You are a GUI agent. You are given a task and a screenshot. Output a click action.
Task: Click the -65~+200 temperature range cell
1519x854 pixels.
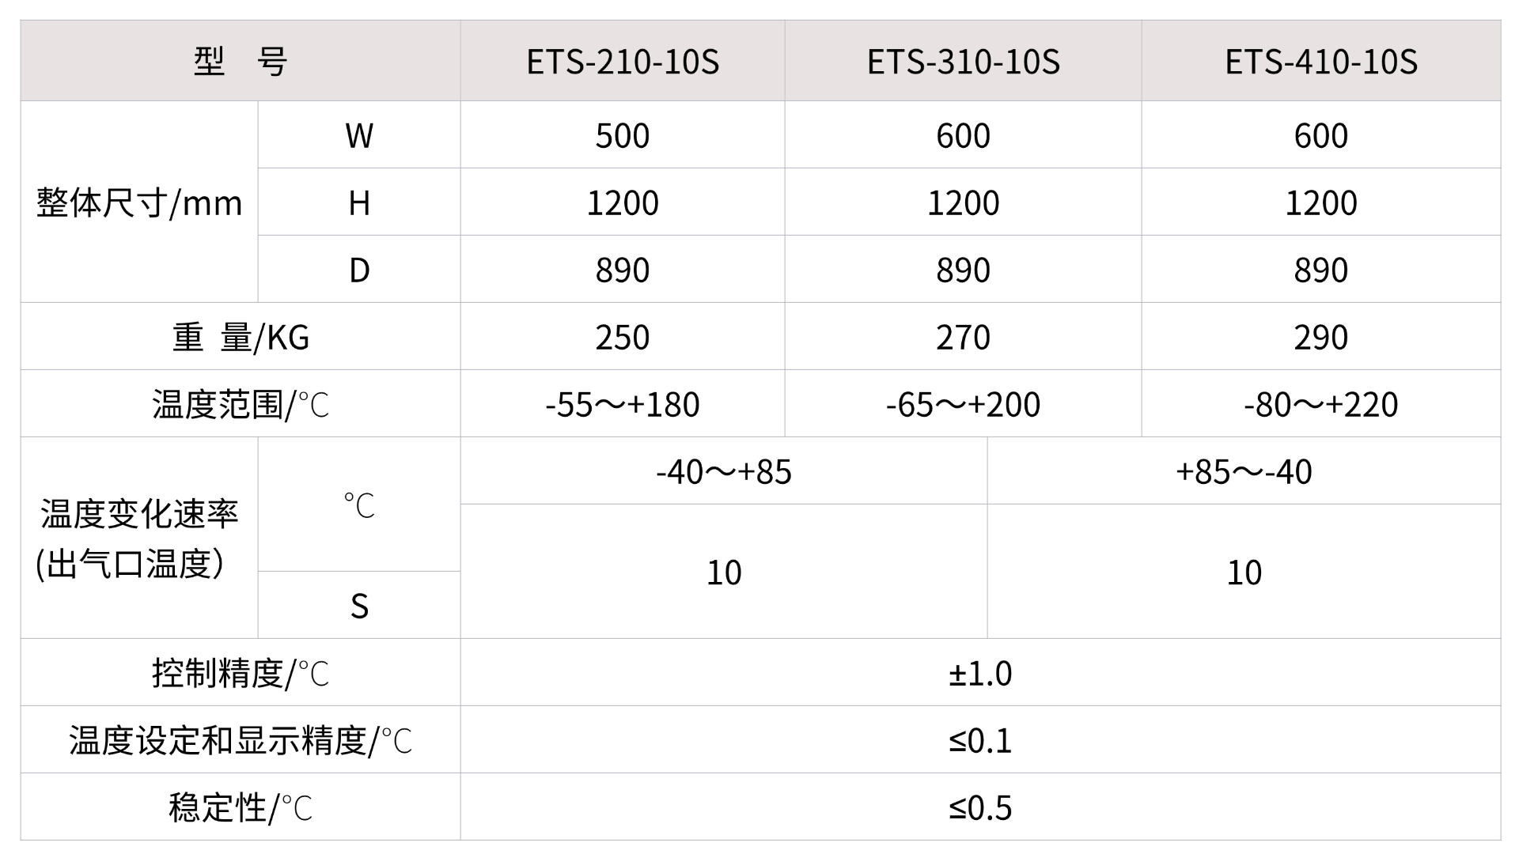pos(963,405)
